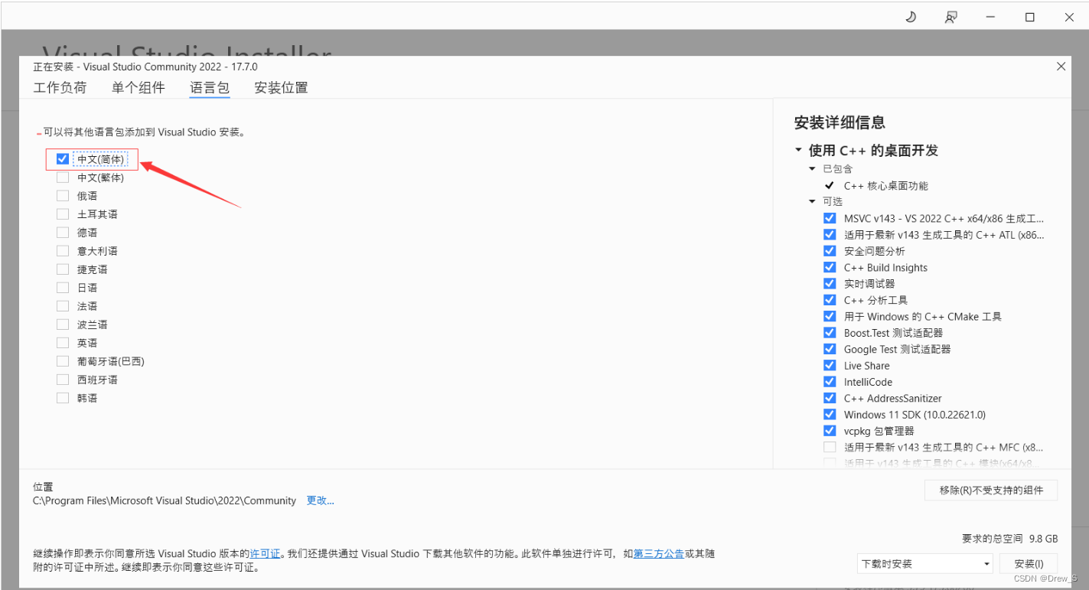Image resolution: width=1089 pixels, height=590 pixels.
Task: Uncheck C++ ATL for v143 component
Action: coord(830,235)
